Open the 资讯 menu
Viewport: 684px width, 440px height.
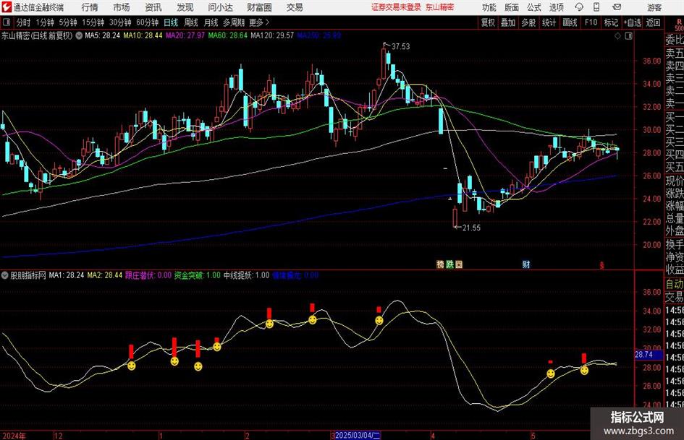(x=153, y=7)
